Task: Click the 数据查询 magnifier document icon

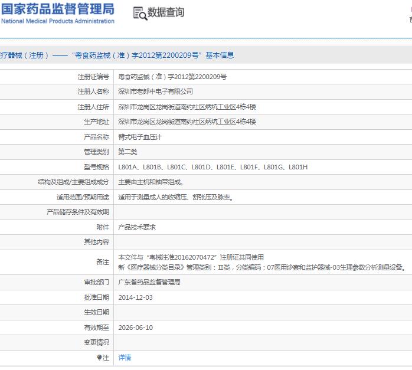Action: point(140,13)
